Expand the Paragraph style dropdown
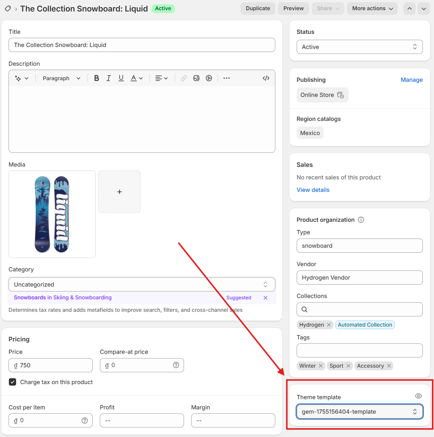The height and width of the screenshot is (437, 434). tap(61, 78)
